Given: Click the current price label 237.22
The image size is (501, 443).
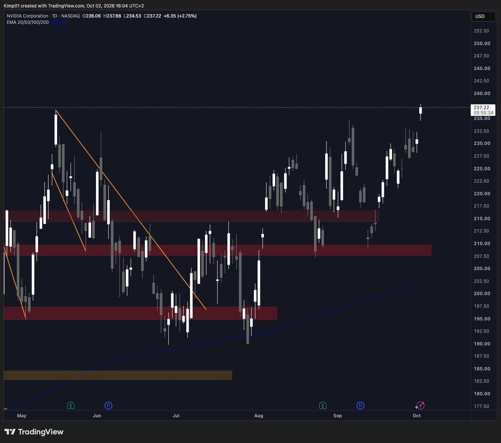Looking at the screenshot, I should click(481, 108).
